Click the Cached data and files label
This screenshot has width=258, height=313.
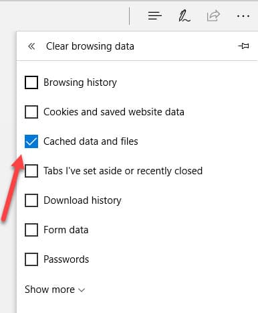coord(91,141)
